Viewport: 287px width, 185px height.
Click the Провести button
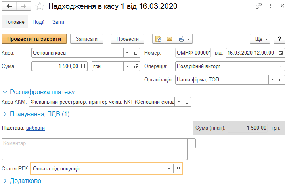128,39
